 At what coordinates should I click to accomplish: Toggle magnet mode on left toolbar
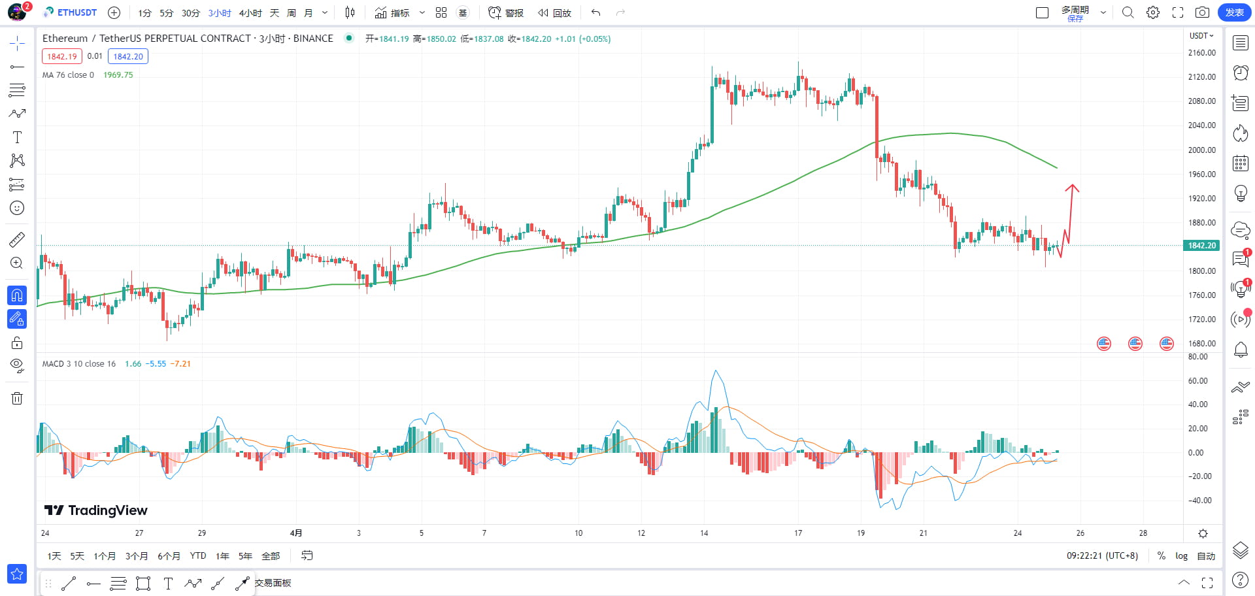[17, 295]
